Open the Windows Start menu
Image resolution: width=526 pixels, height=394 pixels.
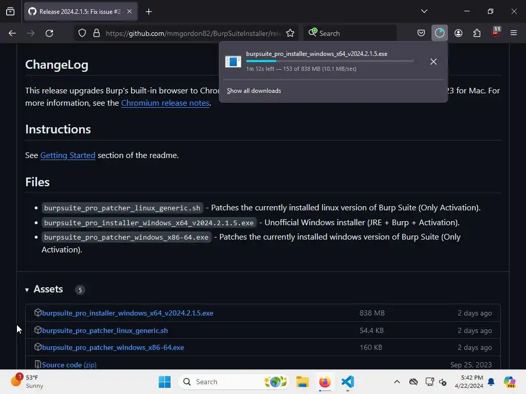coord(164,382)
